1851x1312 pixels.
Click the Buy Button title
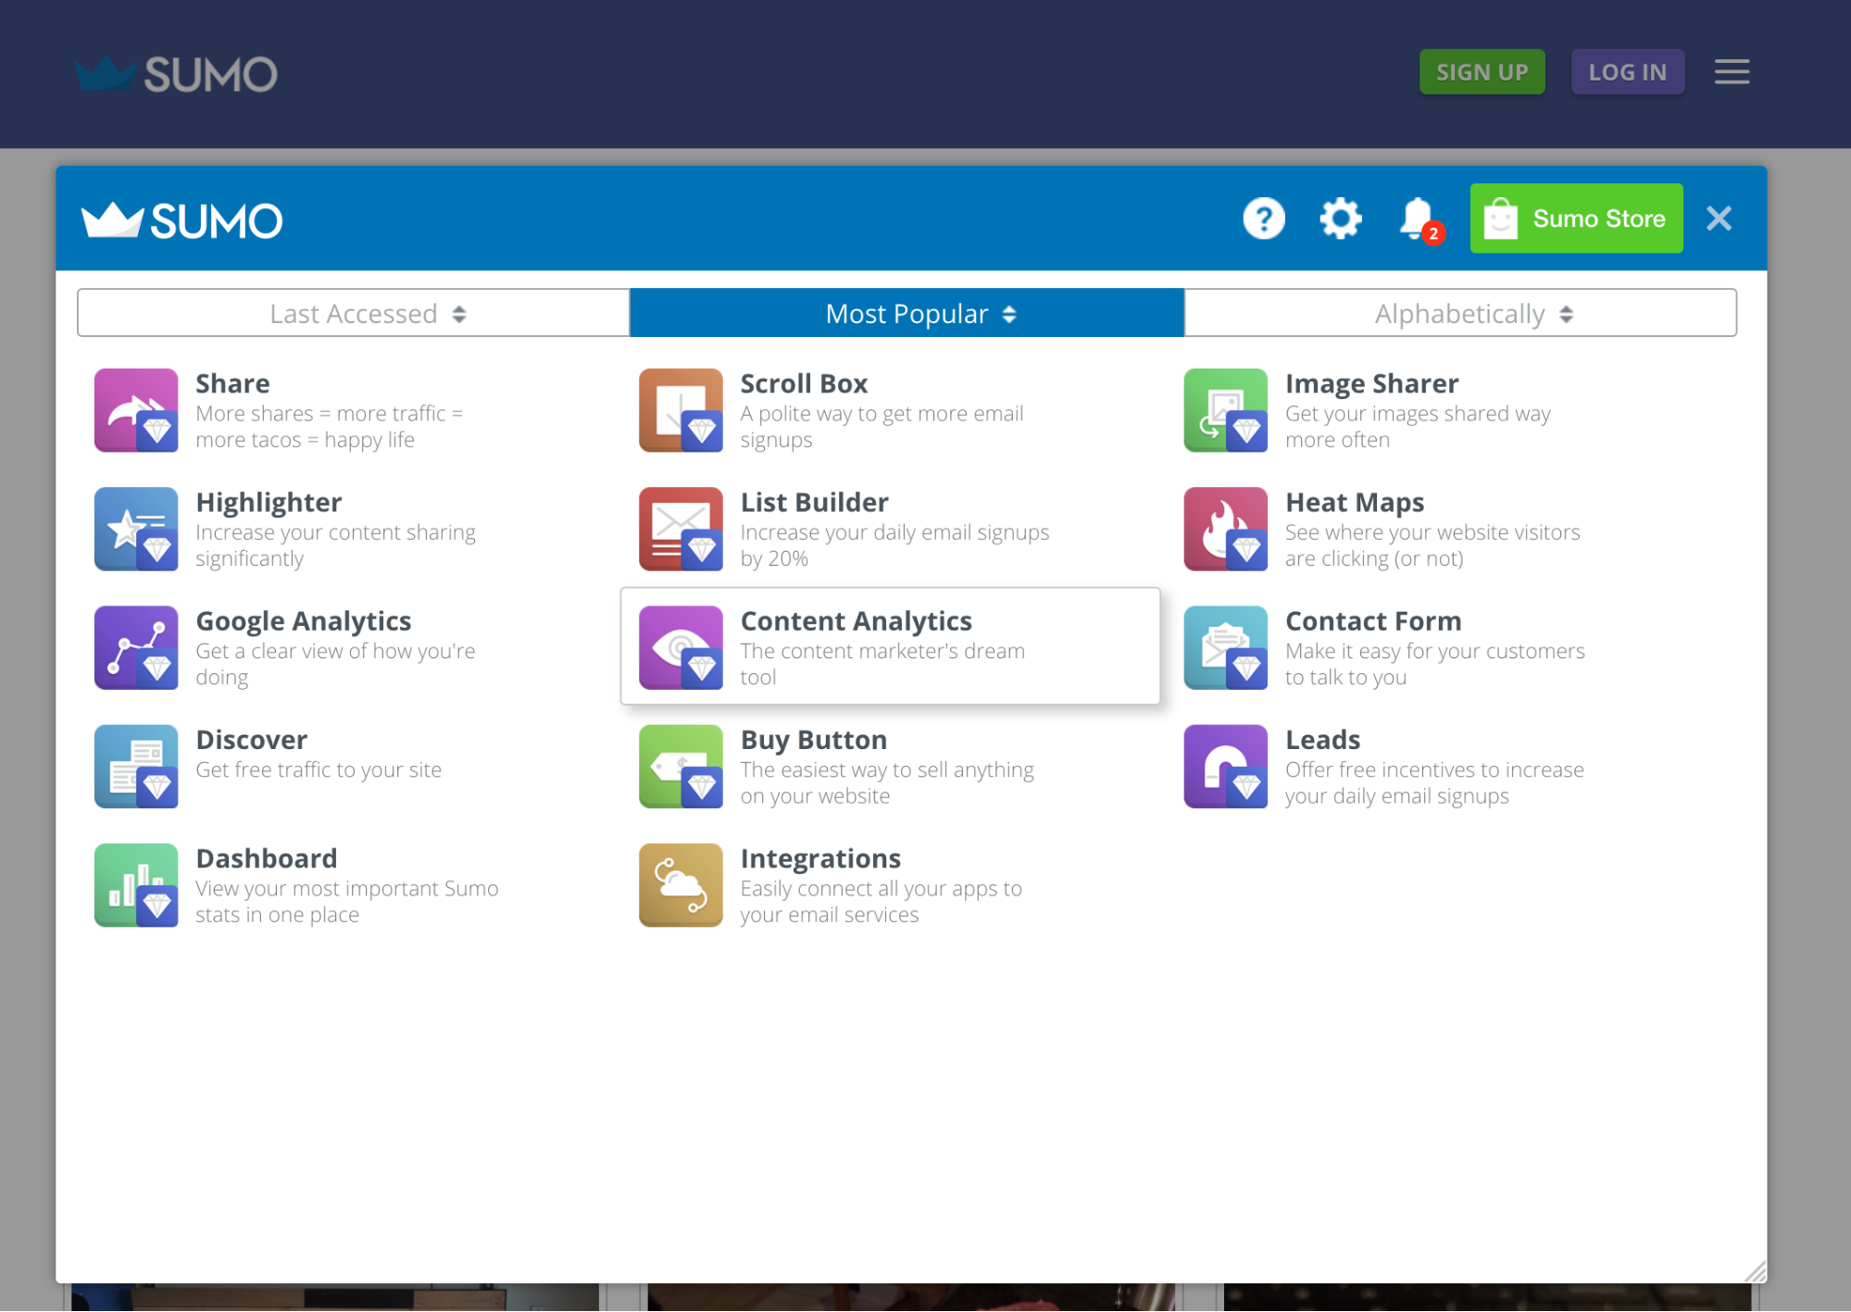point(813,739)
